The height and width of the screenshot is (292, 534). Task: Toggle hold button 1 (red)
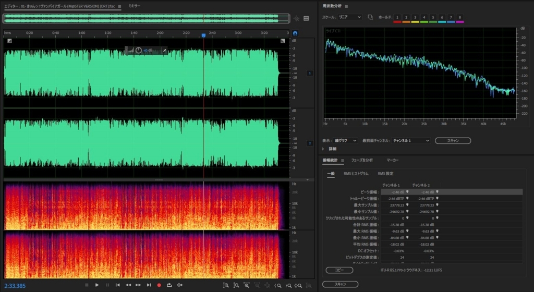(397, 17)
